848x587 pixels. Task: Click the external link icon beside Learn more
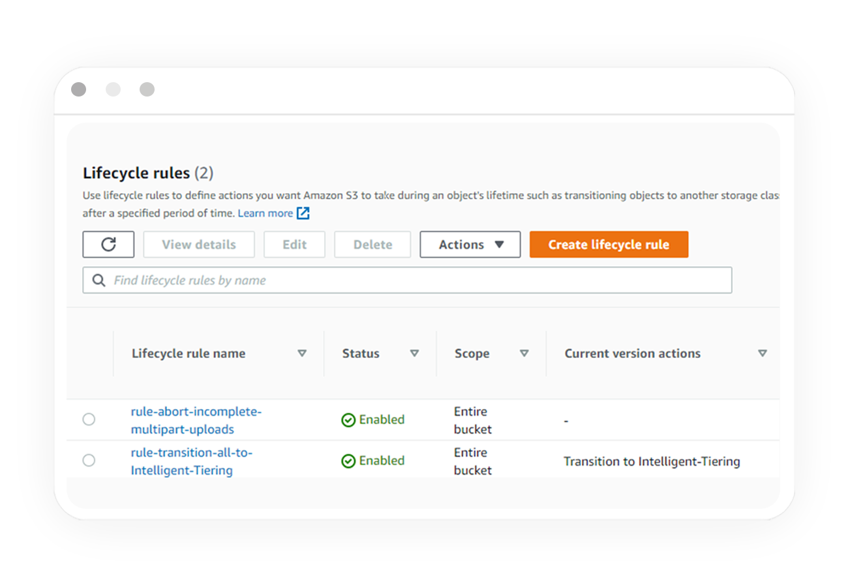303,213
